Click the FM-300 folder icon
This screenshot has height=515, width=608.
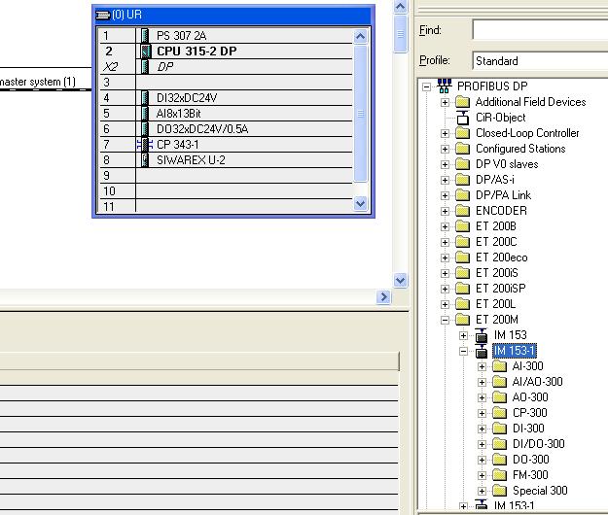(499, 475)
